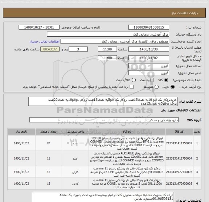Click the واحد شمارش column header

tap(75, 132)
